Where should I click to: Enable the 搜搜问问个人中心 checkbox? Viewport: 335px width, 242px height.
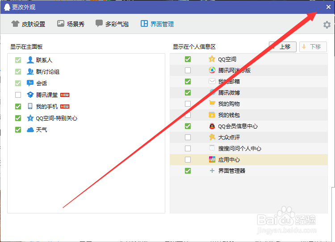click(188, 148)
